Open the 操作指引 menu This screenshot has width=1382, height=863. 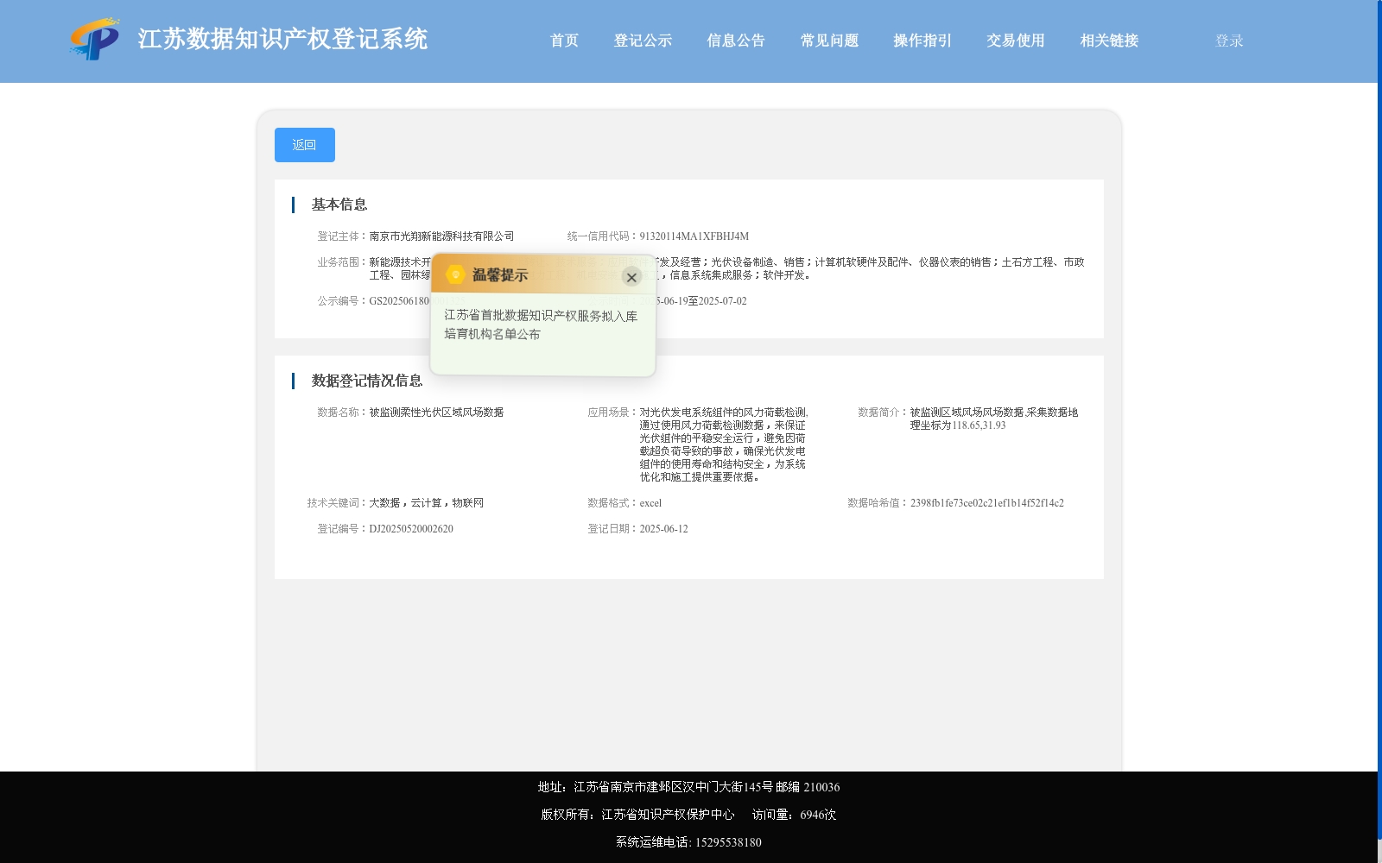pos(922,41)
